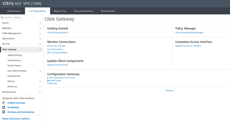Switch to the Dashboard tab

(14, 11)
